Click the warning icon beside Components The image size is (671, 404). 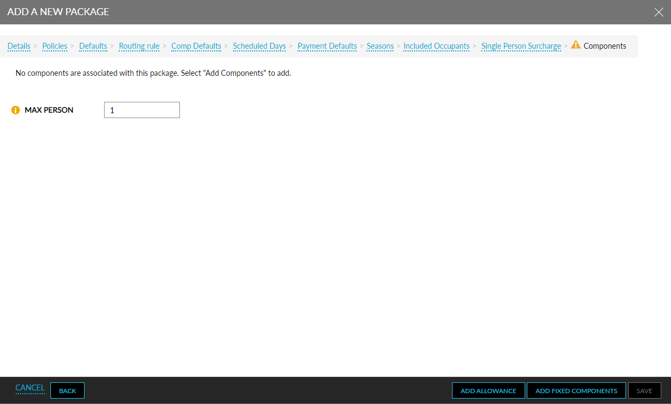576,45
